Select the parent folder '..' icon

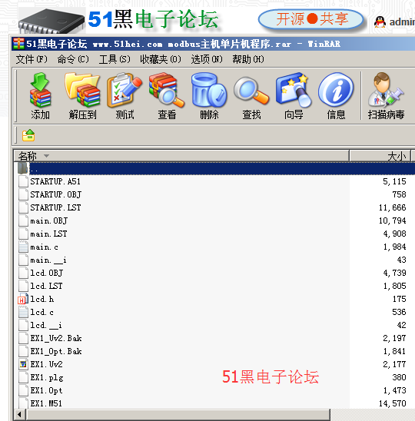(23, 168)
